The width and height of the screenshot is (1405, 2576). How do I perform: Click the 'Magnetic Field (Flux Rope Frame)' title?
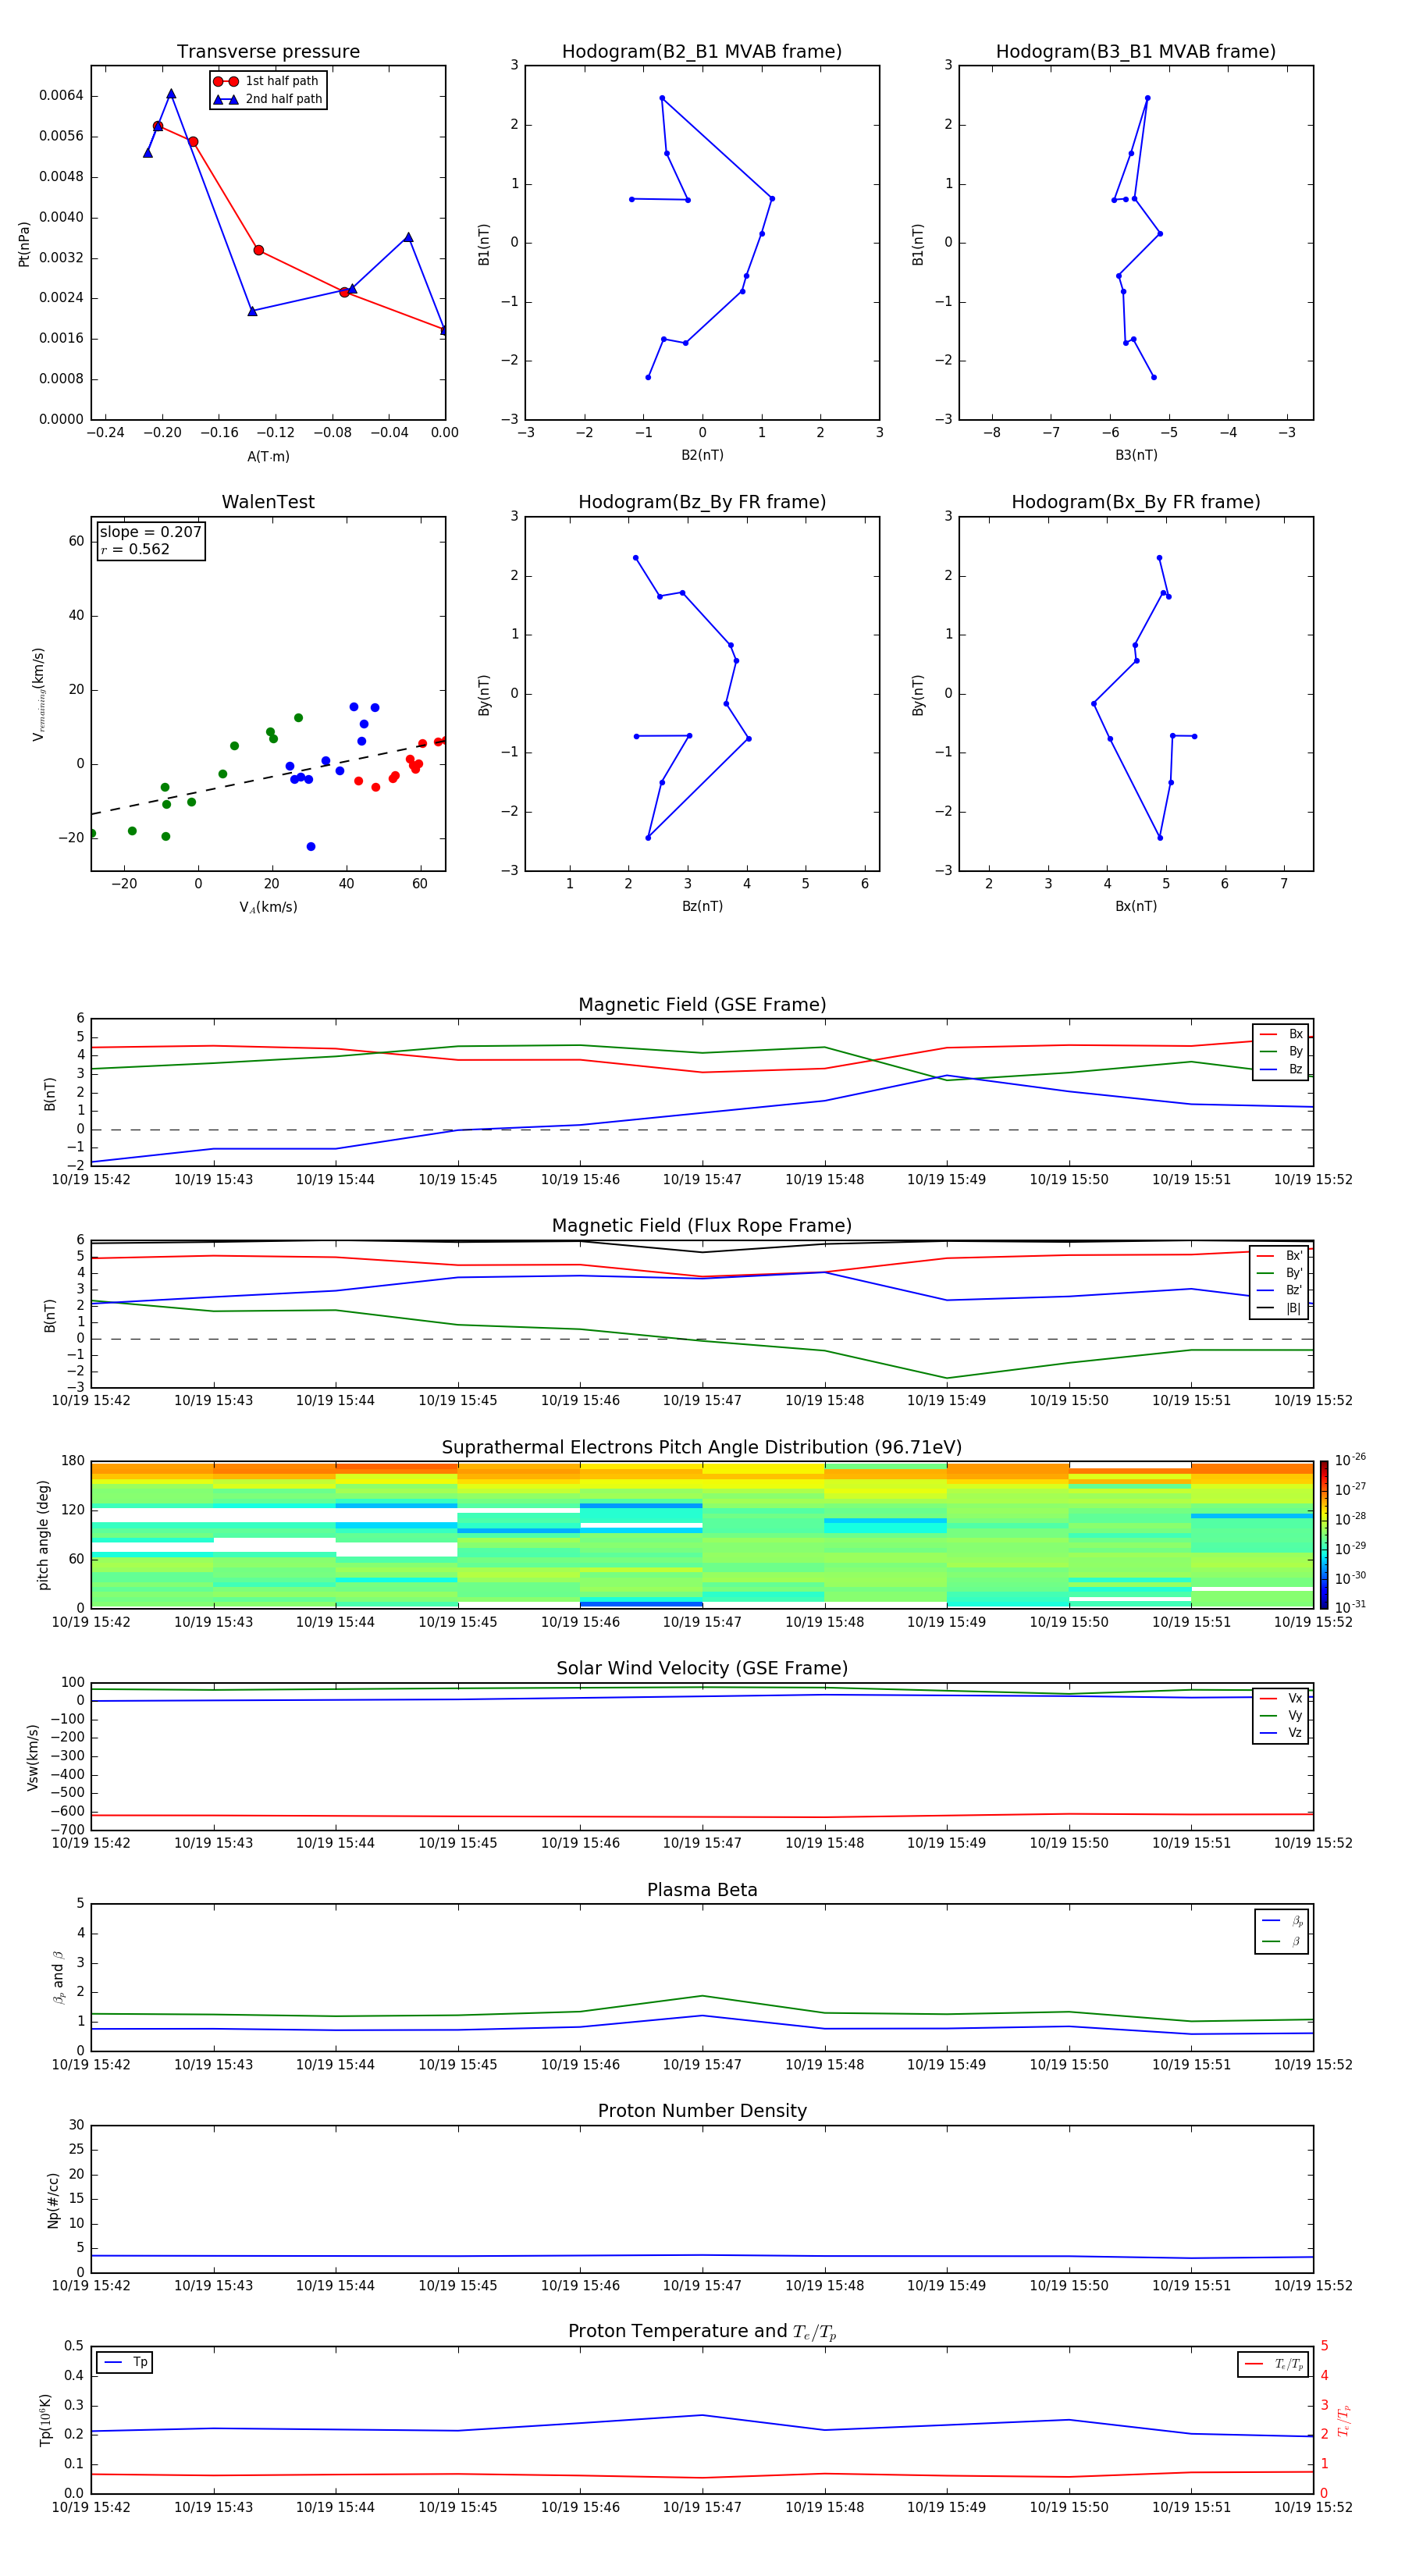point(702,1226)
